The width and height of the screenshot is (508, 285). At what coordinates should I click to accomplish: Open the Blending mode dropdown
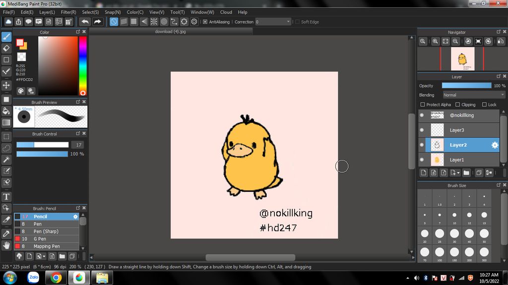(474, 95)
